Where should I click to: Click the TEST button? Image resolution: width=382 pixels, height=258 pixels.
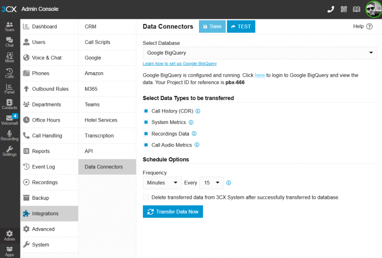(241, 26)
